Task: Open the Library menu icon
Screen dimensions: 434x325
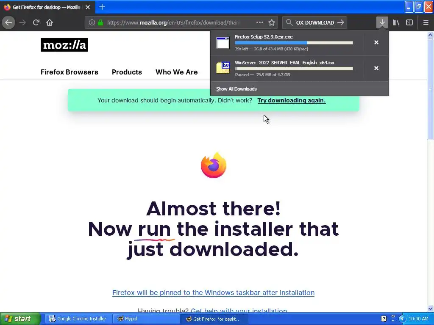Action: (x=396, y=22)
